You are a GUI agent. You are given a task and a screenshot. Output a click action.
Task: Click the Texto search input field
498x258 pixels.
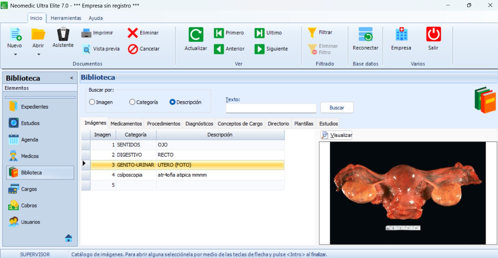(271, 108)
